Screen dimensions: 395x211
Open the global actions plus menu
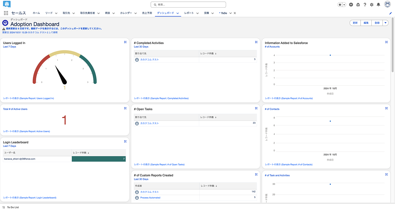click(351, 5)
